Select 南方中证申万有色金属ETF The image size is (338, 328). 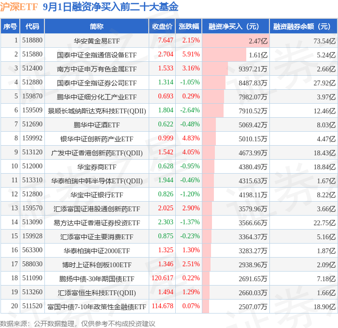click(97, 68)
